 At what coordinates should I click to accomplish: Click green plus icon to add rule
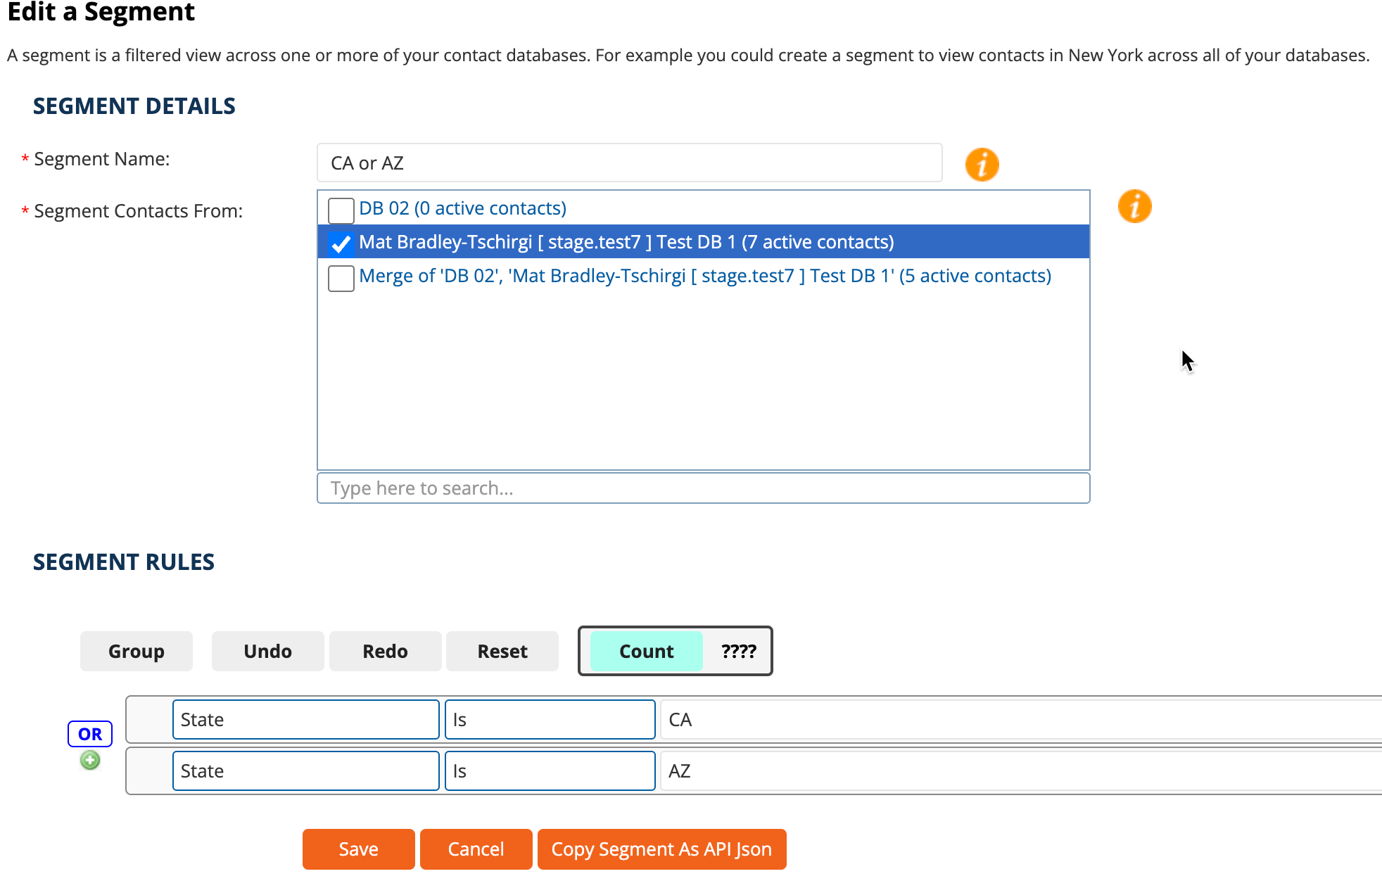pos(90,760)
